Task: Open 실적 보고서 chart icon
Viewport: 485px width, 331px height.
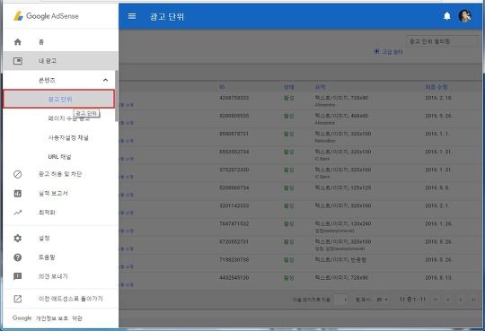Action: (x=18, y=194)
